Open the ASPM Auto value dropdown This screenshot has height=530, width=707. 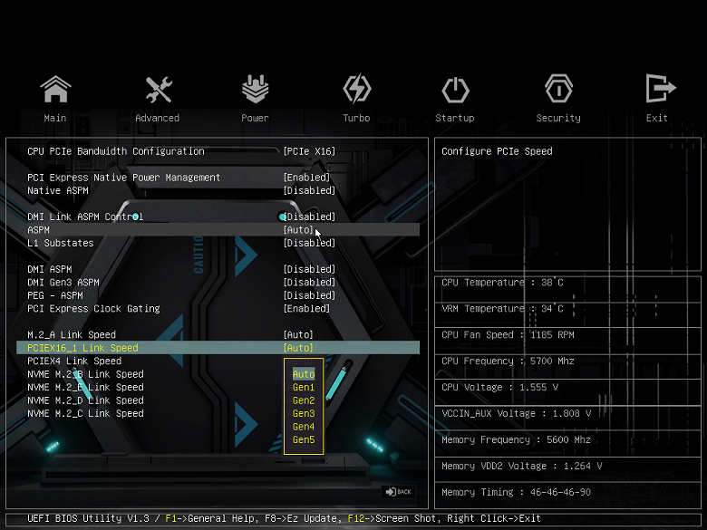pyautogui.click(x=298, y=230)
